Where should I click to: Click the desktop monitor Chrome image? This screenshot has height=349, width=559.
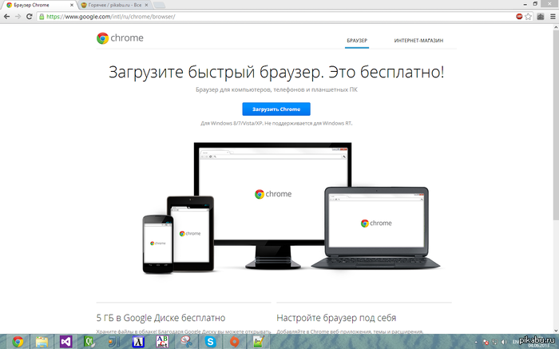(x=272, y=192)
